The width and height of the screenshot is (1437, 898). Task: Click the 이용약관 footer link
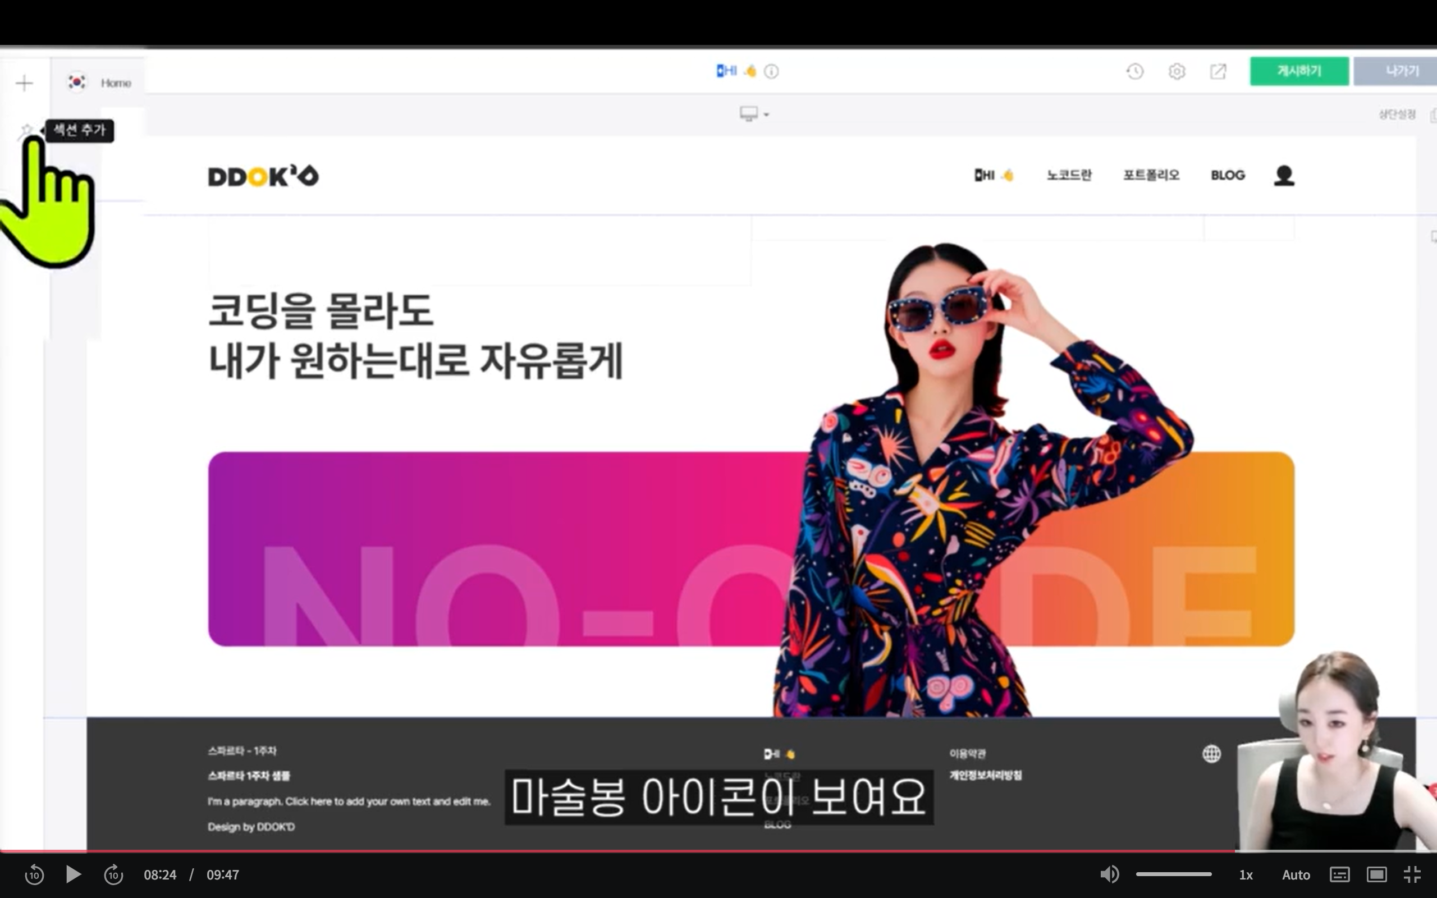coord(967,754)
